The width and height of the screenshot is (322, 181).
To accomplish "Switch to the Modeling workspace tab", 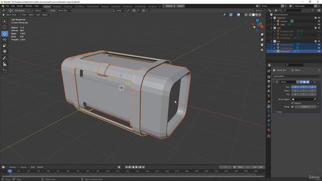I will (57, 7).
